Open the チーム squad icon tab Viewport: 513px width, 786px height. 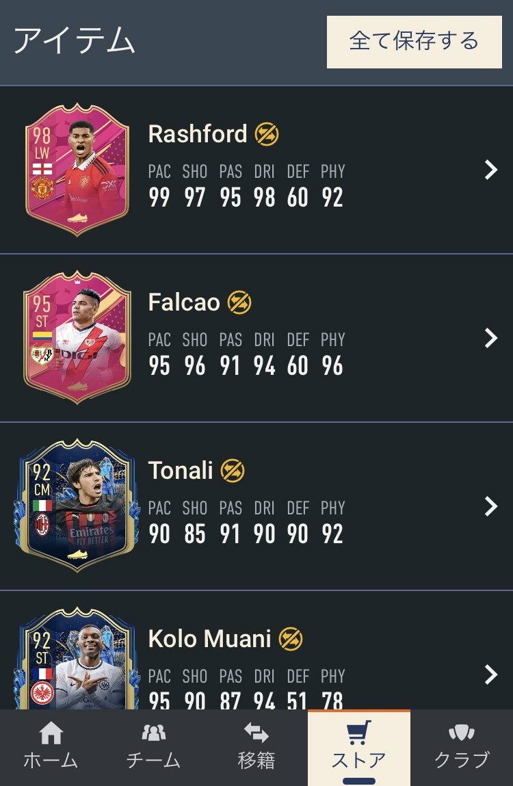click(x=153, y=733)
